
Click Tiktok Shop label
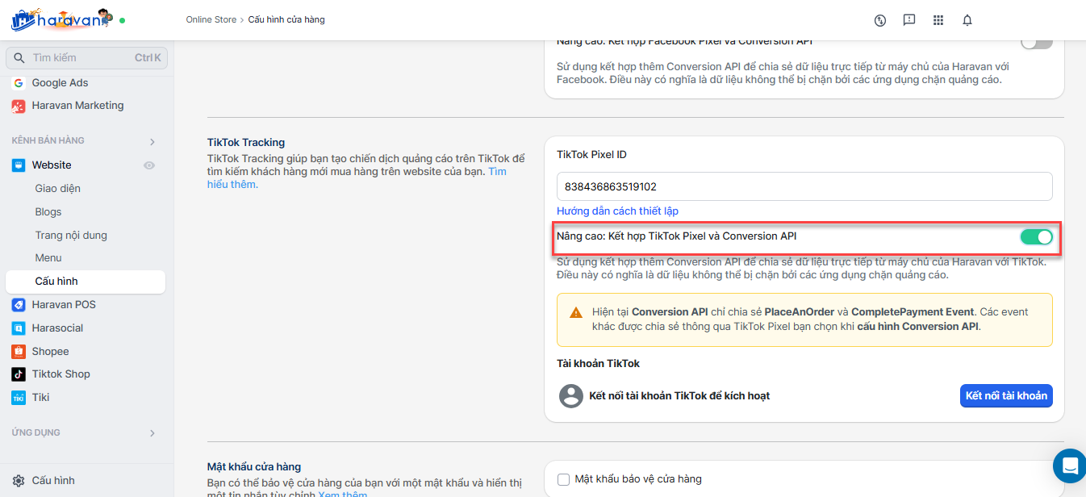61,374
